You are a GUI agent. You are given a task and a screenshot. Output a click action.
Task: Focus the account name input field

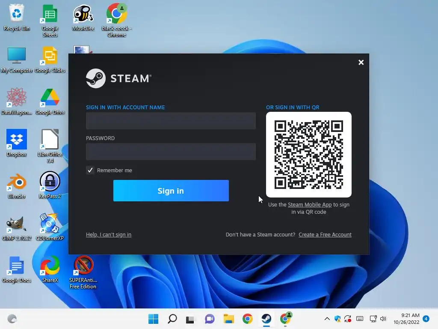tap(171, 121)
